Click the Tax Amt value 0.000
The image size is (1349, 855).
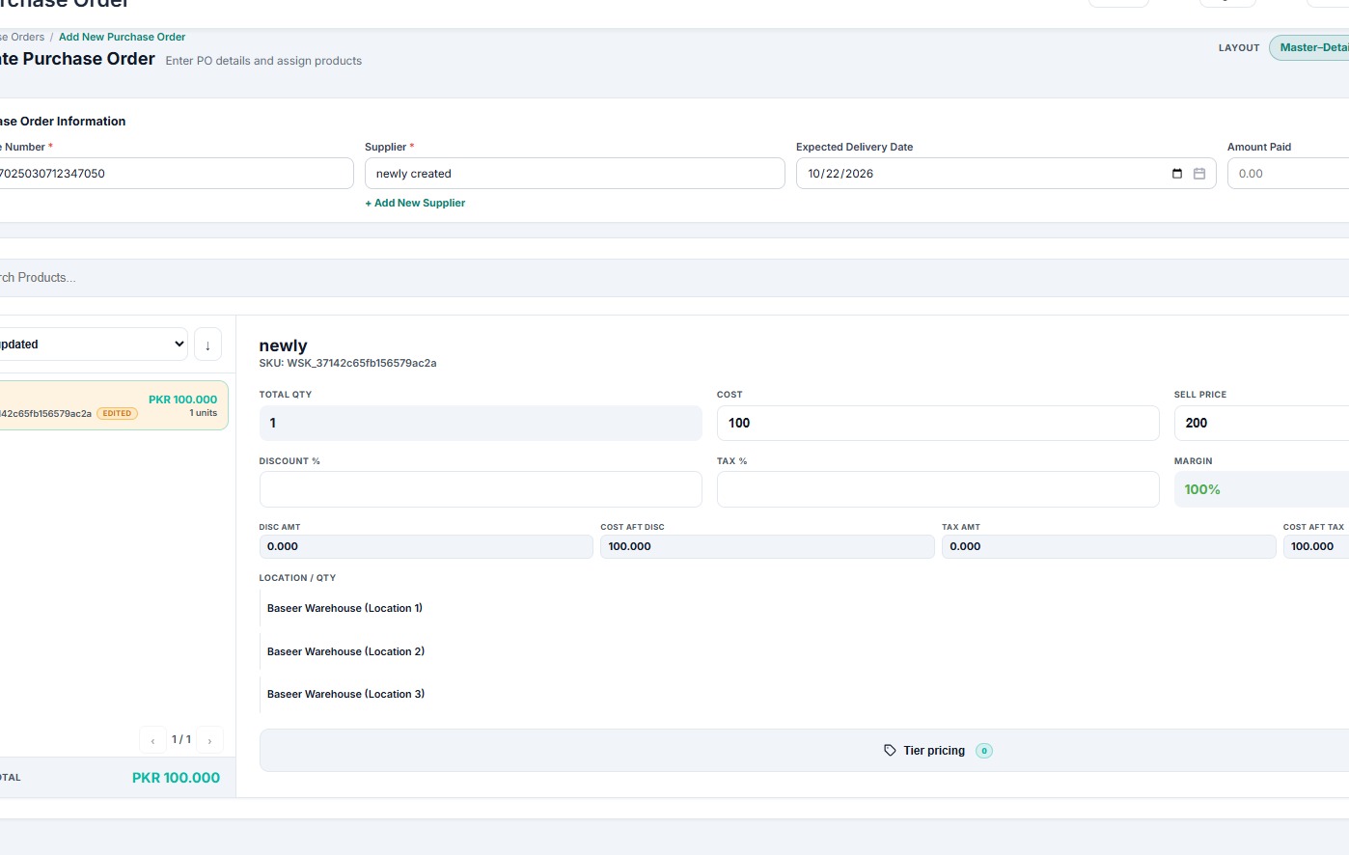pyautogui.click(x=1109, y=546)
